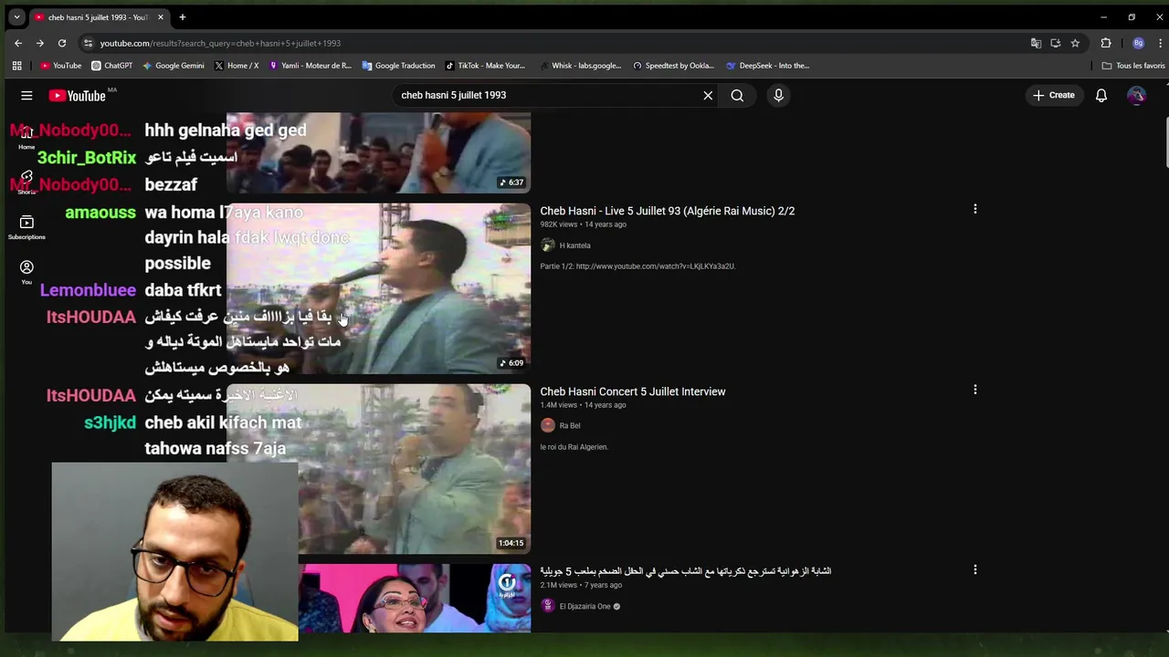Open the Google Traduction bookmark
This screenshot has height=657, width=1169.
pos(398,66)
